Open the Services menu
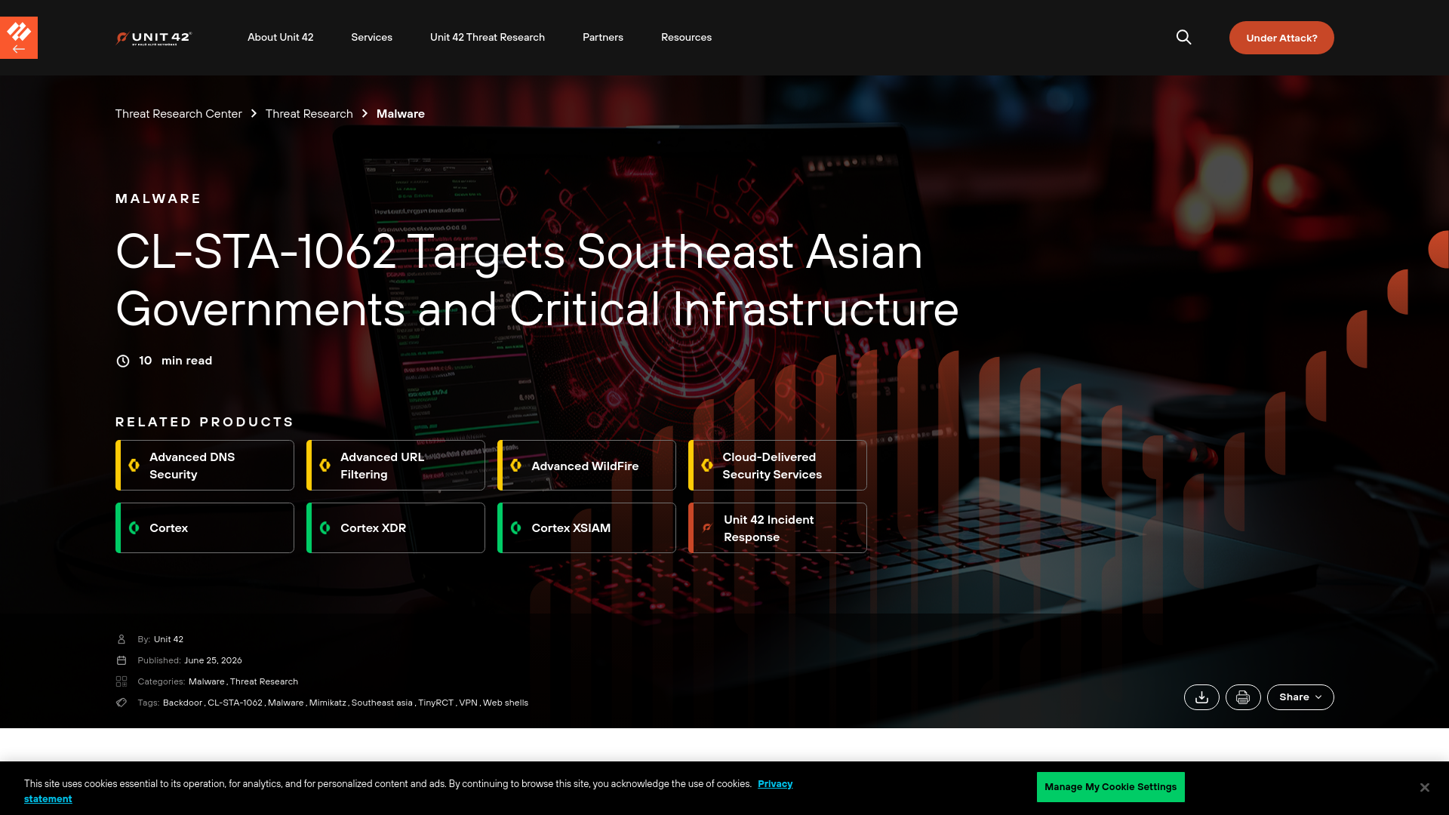The width and height of the screenshot is (1449, 815). [x=371, y=37]
